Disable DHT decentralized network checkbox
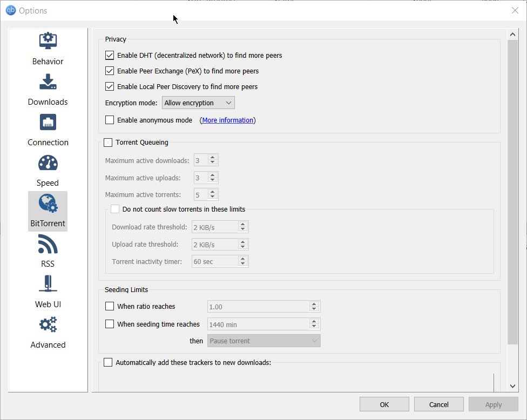527x420 pixels. click(110, 56)
